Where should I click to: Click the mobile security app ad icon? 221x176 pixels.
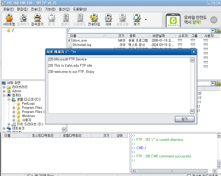(173, 20)
